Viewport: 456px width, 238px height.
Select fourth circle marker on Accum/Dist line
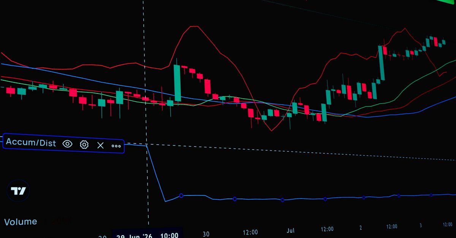(x=325, y=199)
